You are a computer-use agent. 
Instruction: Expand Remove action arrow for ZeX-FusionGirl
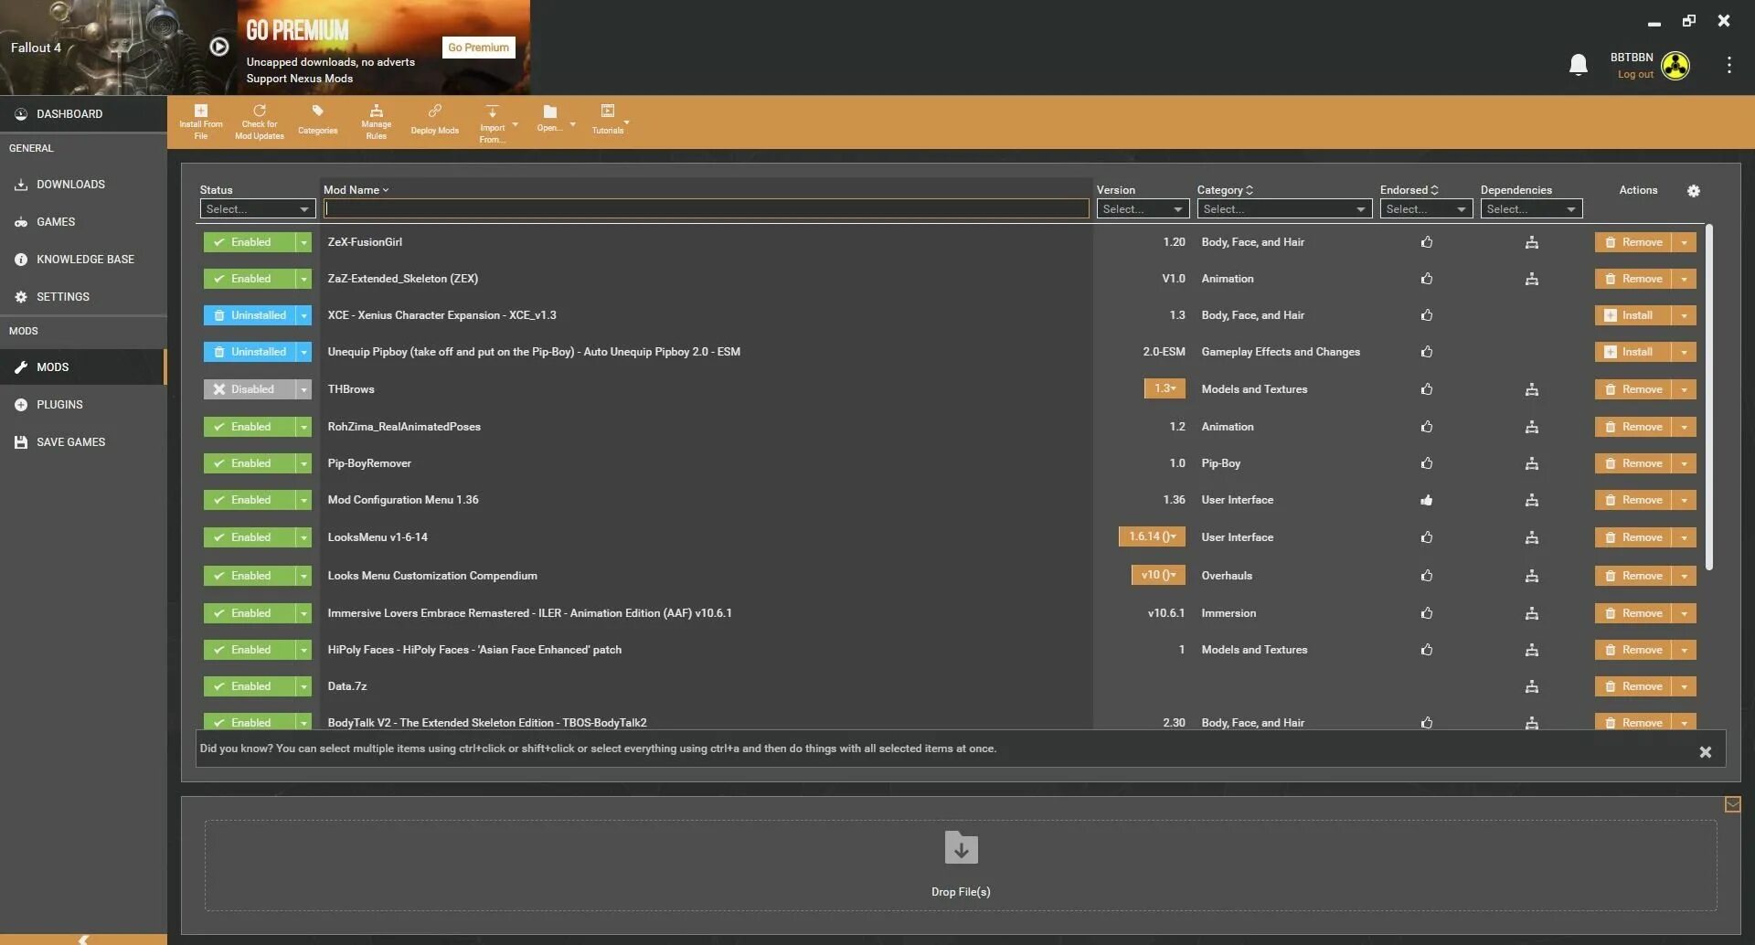(x=1684, y=242)
